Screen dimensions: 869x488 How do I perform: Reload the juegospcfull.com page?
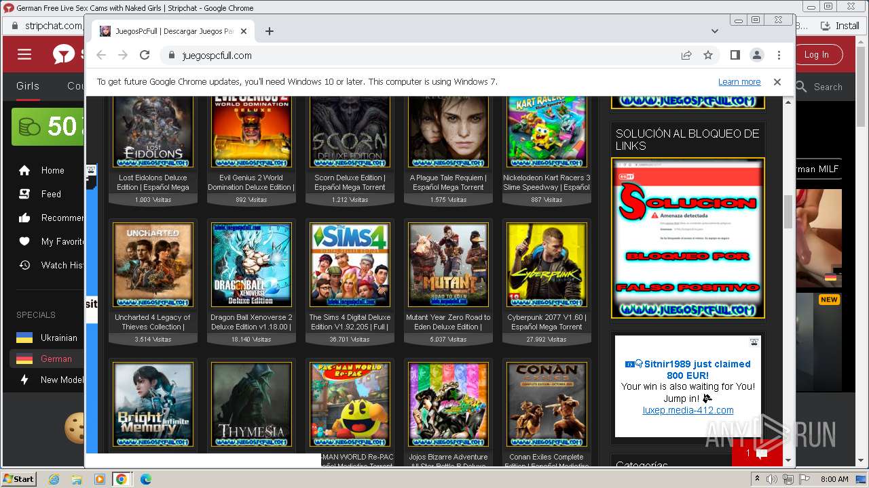point(145,56)
